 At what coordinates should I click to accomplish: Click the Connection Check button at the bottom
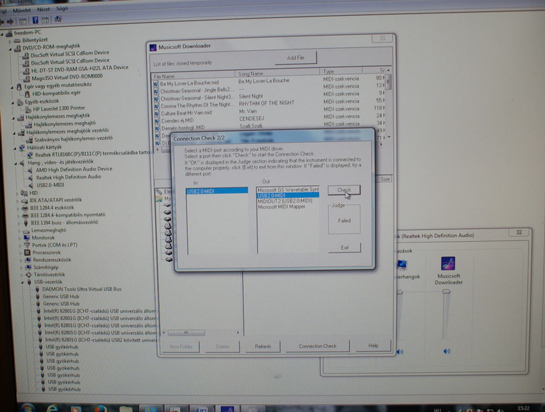pyautogui.click(x=318, y=346)
